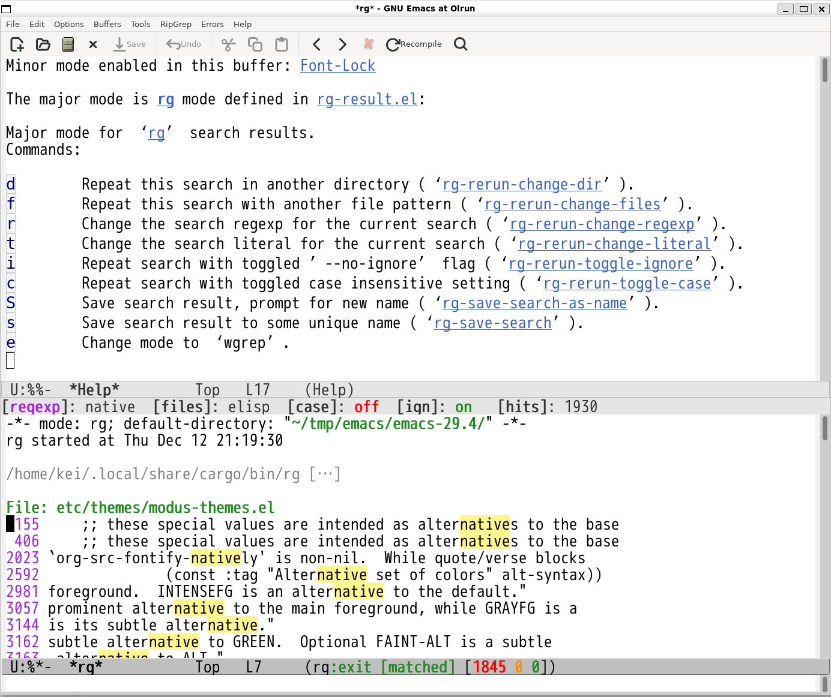The height and width of the screenshot is (697, 831).
Task: Follow the rg-save-search-as-name link
Action: coord(534,304)
